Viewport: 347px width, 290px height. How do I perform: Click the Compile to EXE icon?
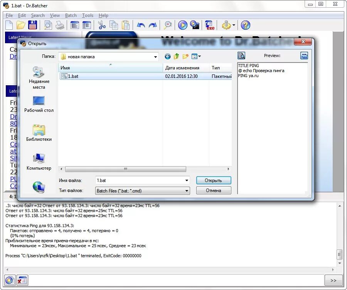210,25
